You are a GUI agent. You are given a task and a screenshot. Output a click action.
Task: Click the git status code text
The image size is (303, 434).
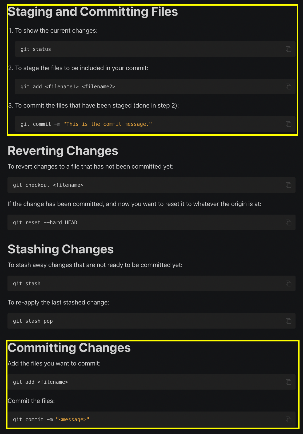click(36, 49)
